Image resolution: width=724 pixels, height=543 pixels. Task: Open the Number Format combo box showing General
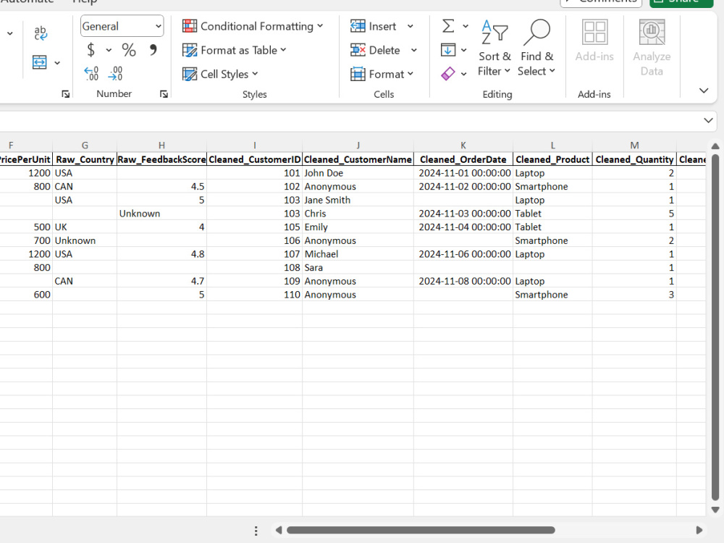point(122,26)
